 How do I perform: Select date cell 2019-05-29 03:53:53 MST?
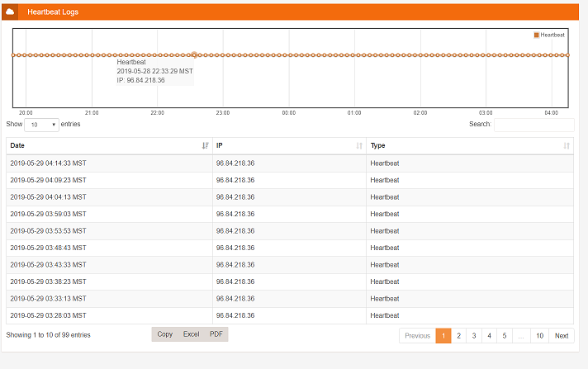49,230
